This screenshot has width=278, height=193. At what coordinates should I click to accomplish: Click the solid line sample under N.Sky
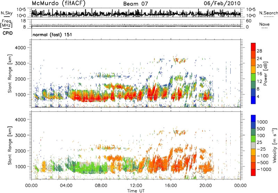(x=7, y=16)
